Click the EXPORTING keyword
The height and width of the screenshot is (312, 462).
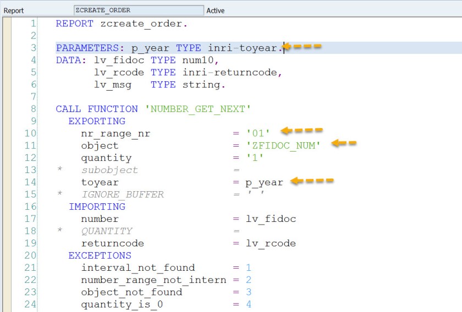pos(97,121)
